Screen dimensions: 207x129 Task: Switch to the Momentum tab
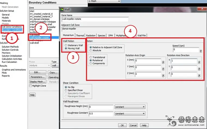(x=68, y=35)
